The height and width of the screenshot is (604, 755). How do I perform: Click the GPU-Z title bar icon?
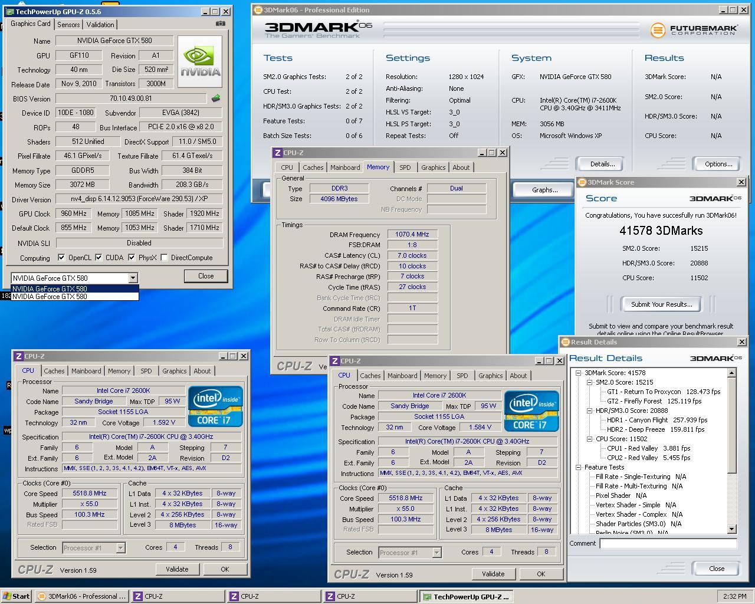(x=10, y=11)
